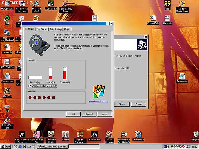The image size is (199, 149).
Task: Open the Testing.doc file icon
Action: 182,78
